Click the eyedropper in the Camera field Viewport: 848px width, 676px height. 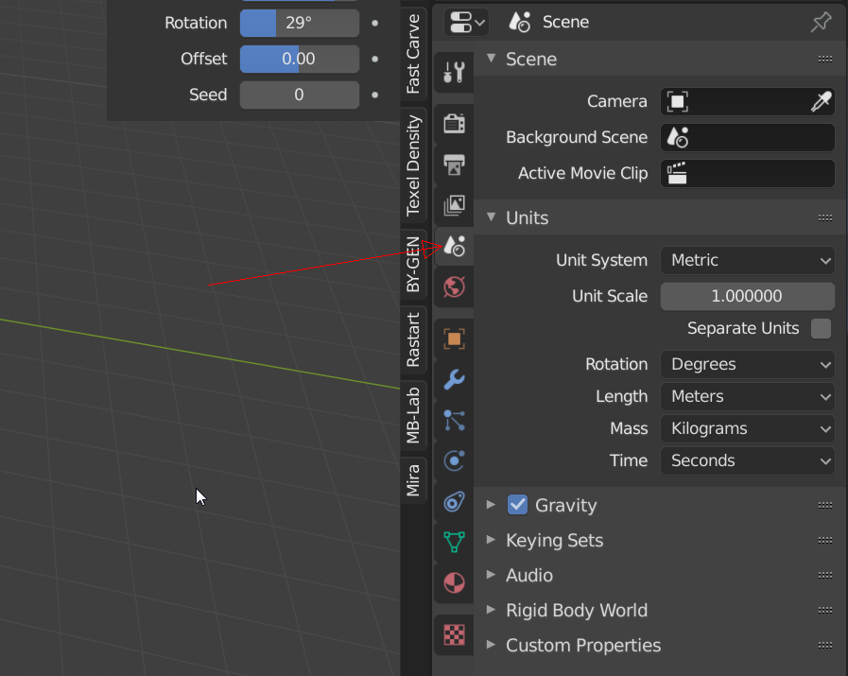coord(821,102)
